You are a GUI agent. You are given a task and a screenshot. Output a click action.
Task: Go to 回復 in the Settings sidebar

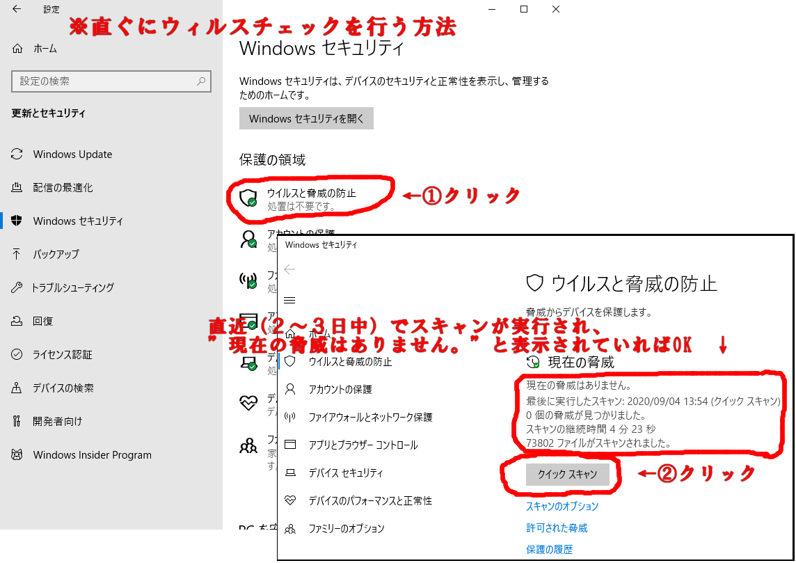(x=42, y=322)
